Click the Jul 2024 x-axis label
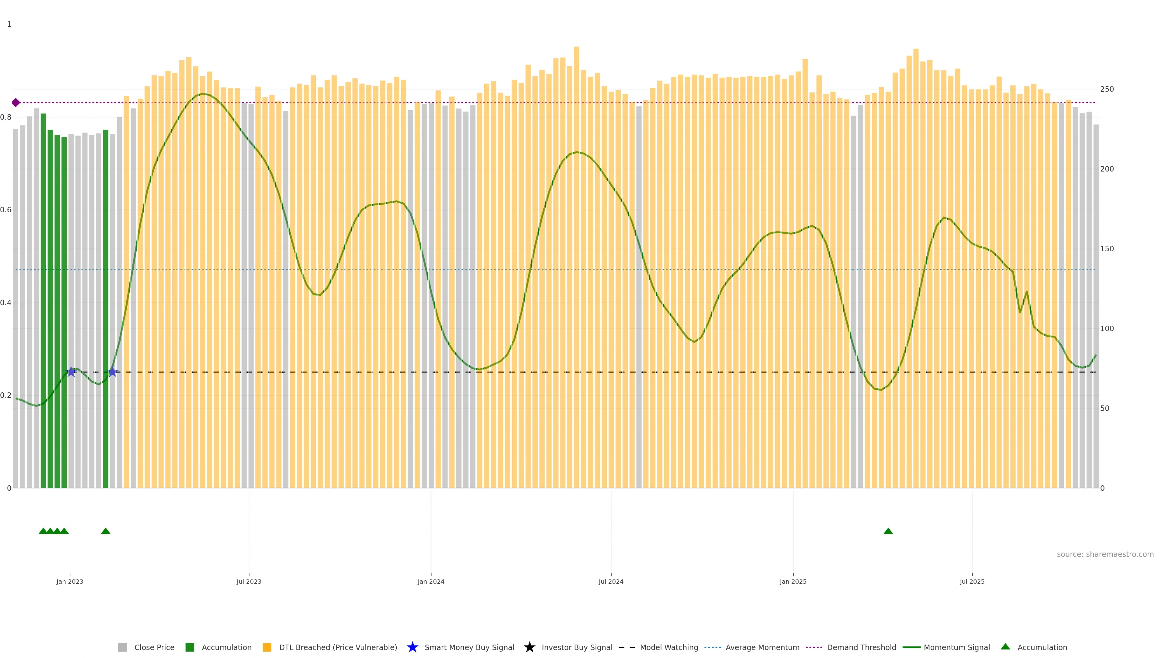 click(611, 581)
